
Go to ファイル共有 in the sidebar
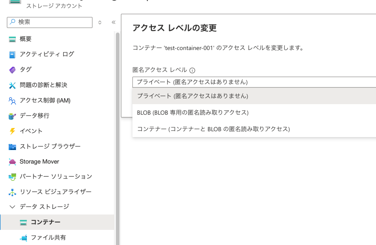[x=48, y=238]
